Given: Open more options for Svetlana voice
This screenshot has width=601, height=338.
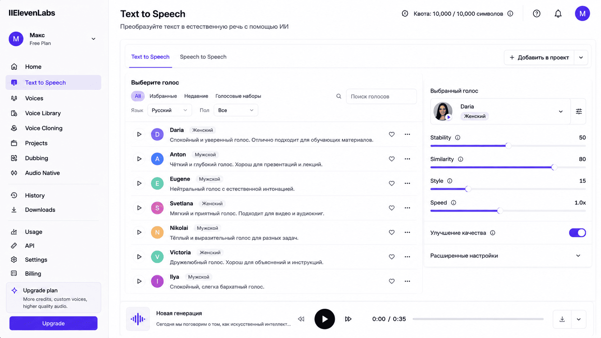Looking at the screenshot, I should click(407, 208).
